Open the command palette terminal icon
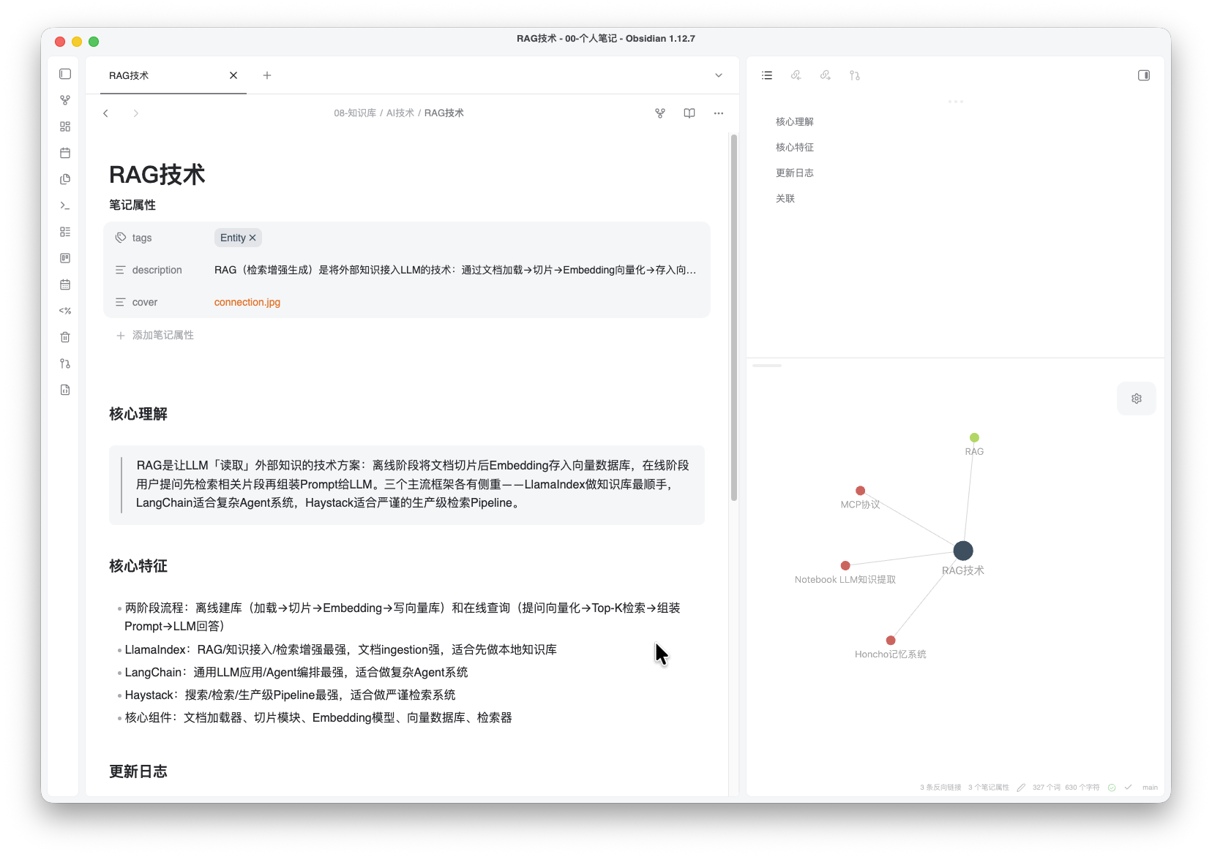The image size is (1212, 857). 65,205
